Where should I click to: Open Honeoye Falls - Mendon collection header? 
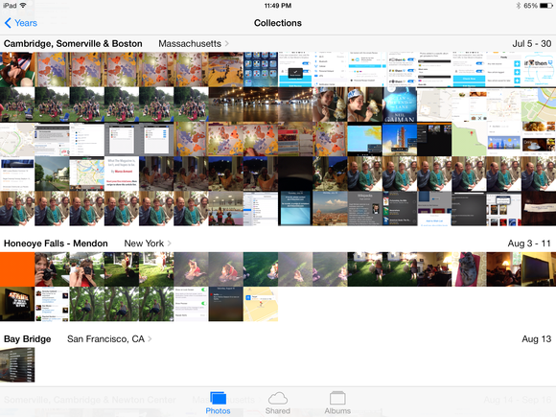56,243
